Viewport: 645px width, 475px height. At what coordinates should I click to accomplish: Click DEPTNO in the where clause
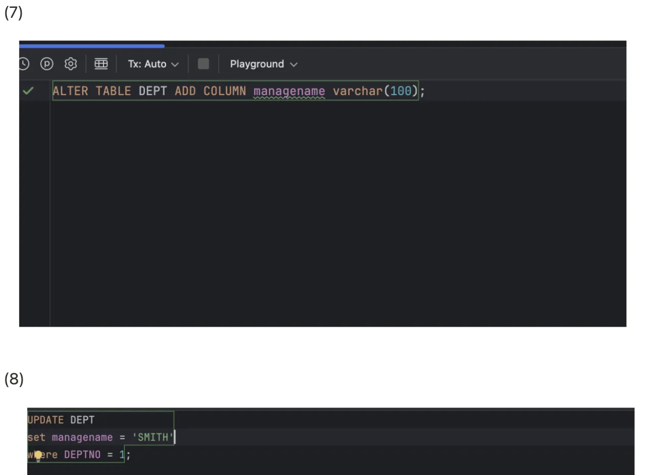point(82,454)
